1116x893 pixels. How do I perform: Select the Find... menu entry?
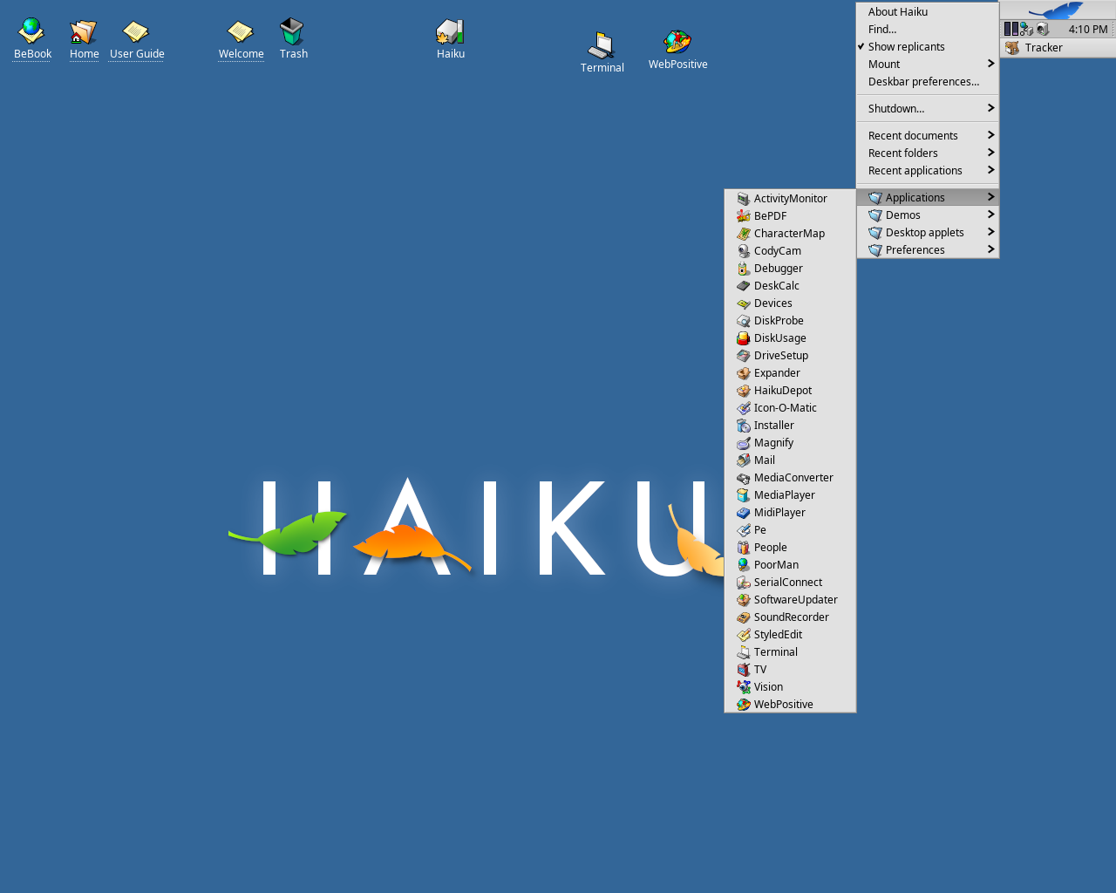(x=927, y=30)
